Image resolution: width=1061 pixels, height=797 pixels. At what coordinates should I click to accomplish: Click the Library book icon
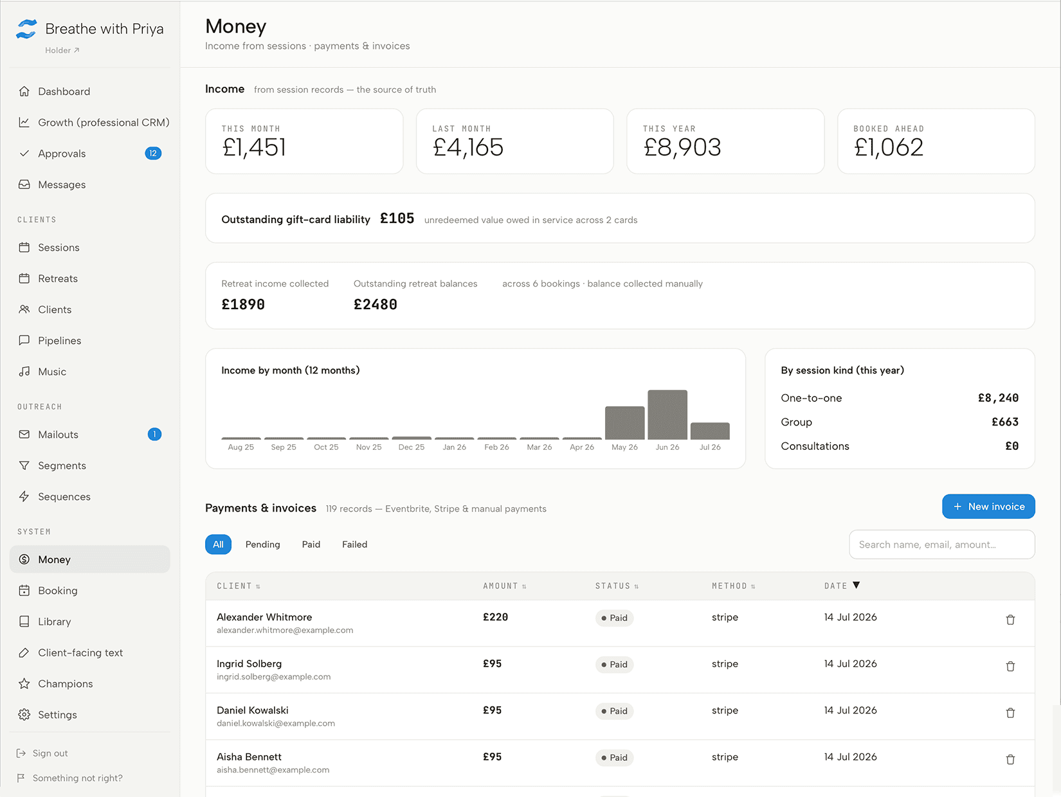pos(24,622)
